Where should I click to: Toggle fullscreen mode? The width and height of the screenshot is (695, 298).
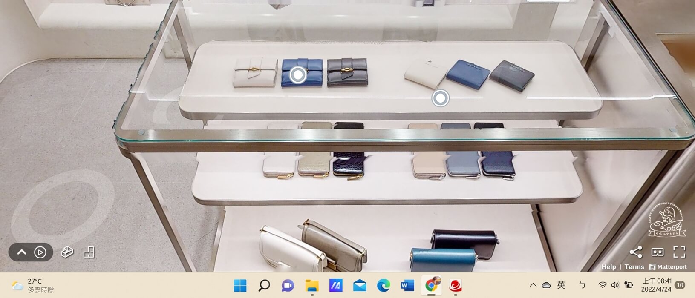pos(679,252)
